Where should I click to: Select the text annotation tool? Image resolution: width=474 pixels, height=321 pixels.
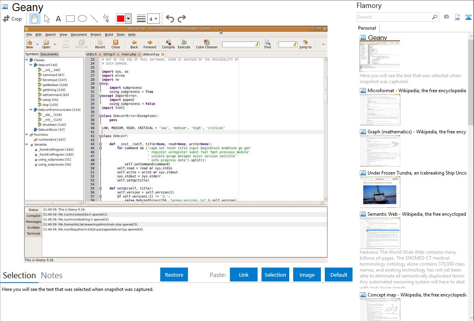[58, 19]
